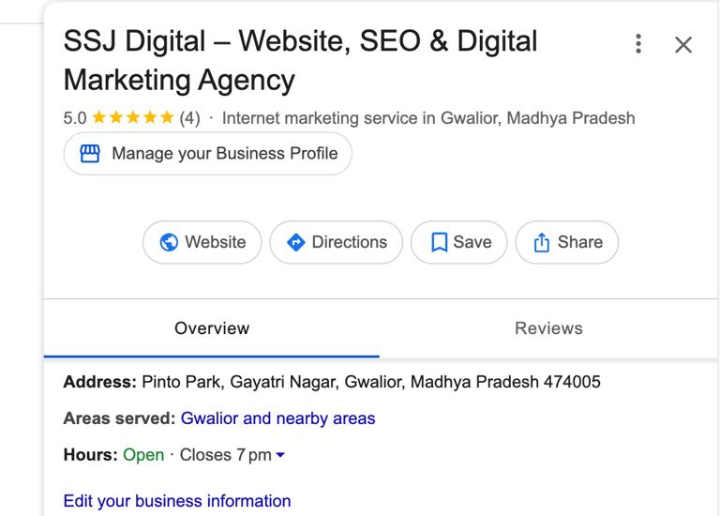Click the storefront icon for business profile
This screenshot has height=516, width=720.
point(90,154)
